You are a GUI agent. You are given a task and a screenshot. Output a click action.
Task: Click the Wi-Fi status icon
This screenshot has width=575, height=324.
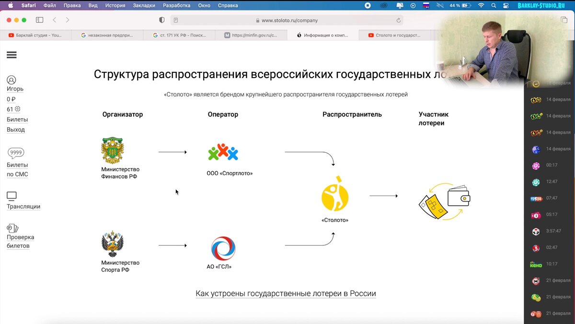(x=481, y=5)
